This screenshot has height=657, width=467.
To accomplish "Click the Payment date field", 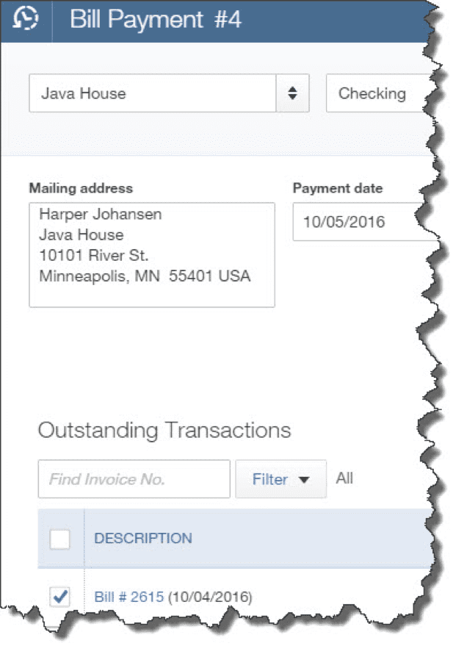I will tap(345, 222).
